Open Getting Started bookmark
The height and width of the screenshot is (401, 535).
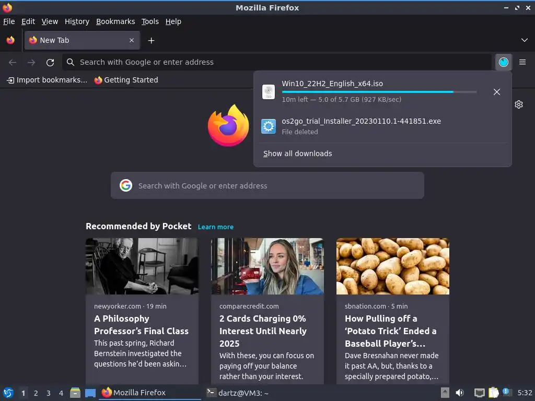point(126,80)
